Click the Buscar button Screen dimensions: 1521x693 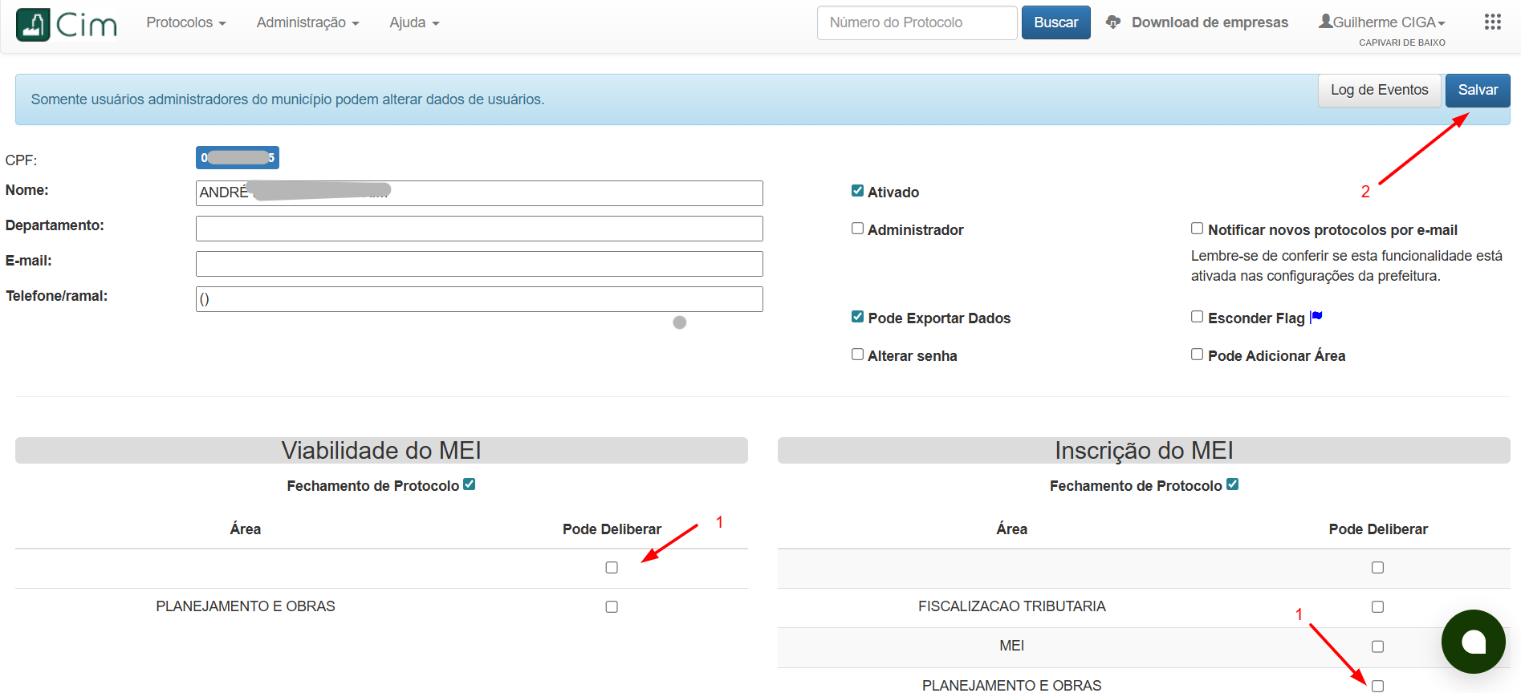(1055, 22)
